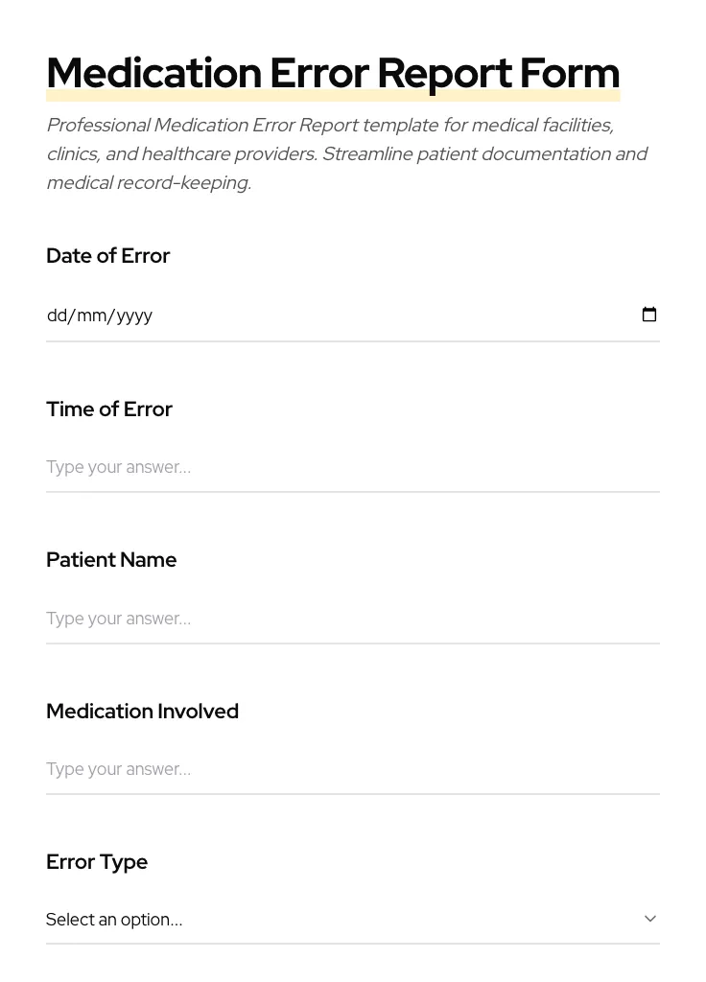Click the 'Error Type' section heading
The height and width of the screenshot is (982, 706).
(x=97, y=861)
